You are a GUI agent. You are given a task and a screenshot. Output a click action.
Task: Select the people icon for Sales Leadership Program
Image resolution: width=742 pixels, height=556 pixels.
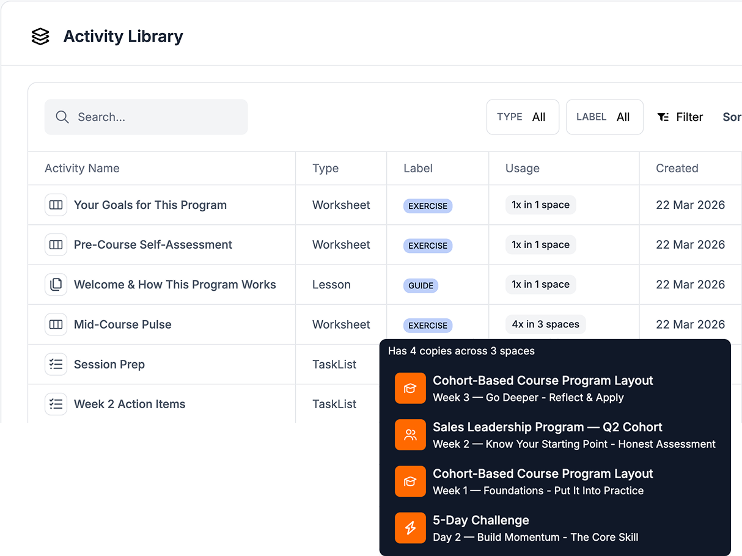point(410,435)
